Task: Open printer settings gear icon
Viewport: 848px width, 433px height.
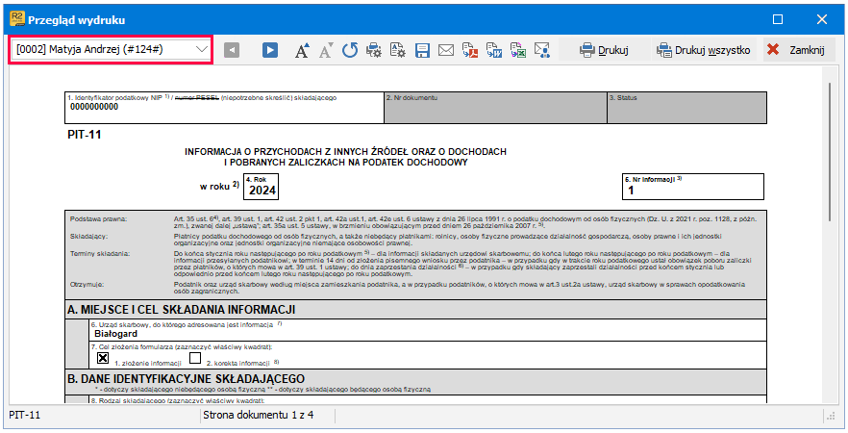Action: point(374,50)
